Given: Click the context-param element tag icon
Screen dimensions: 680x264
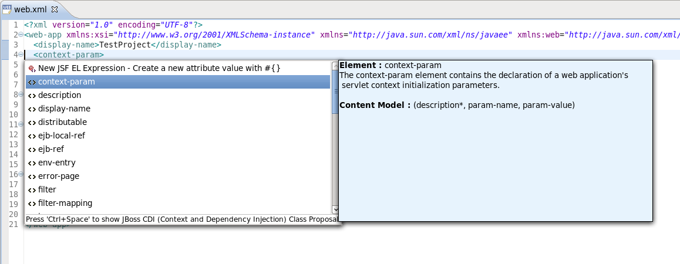Looking at the screenshot, I should tap(32, 82).
